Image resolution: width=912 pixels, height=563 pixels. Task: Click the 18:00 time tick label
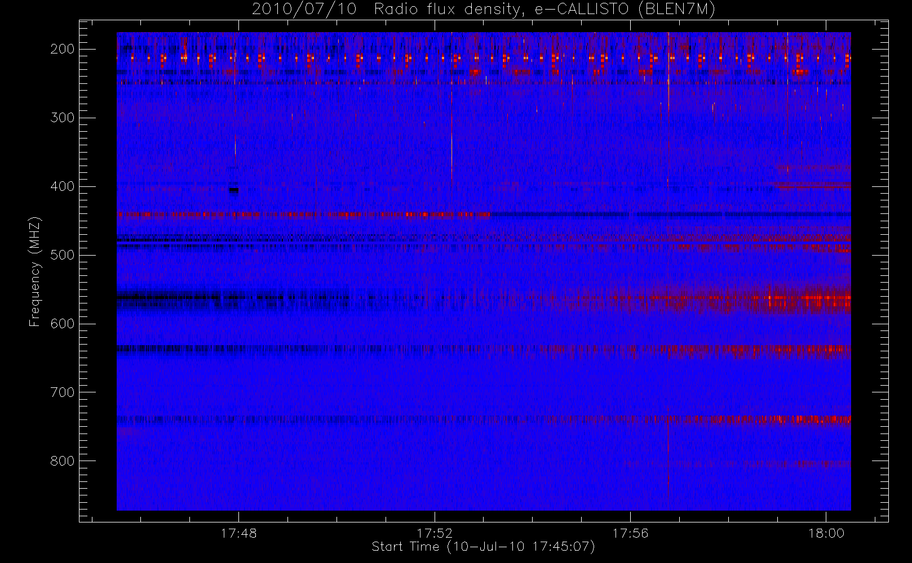(x=826, y=533)
